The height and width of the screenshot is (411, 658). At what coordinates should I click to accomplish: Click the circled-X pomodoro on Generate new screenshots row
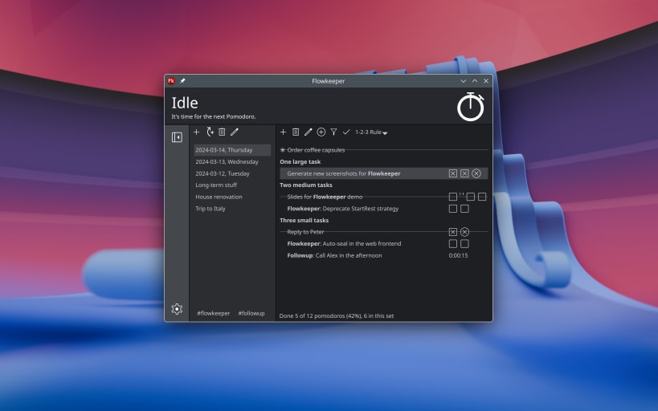click(x=476, y=173)
